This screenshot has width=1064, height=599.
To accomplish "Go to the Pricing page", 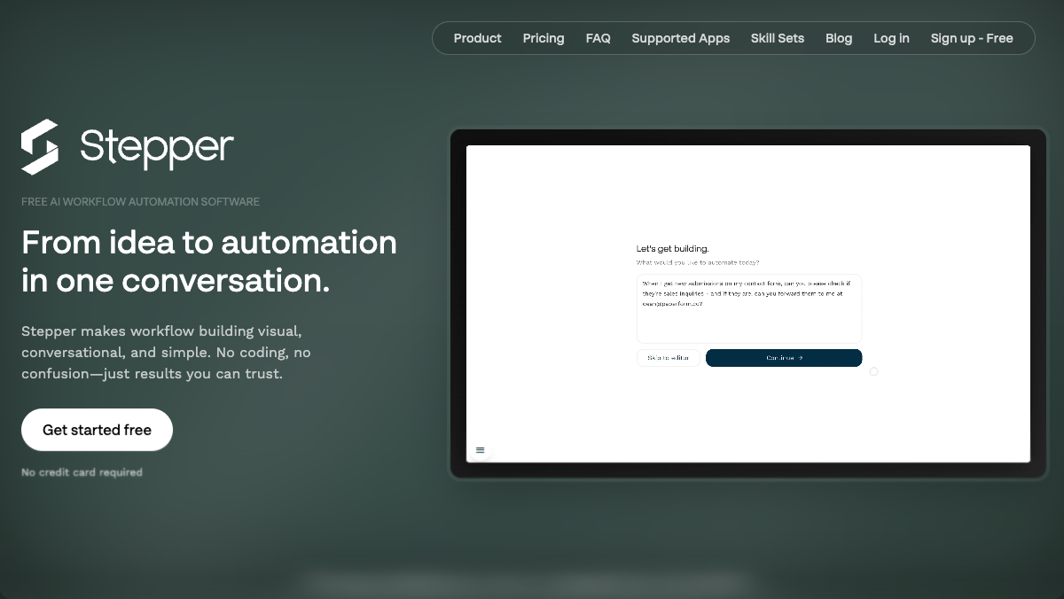I will pos(544,38).
